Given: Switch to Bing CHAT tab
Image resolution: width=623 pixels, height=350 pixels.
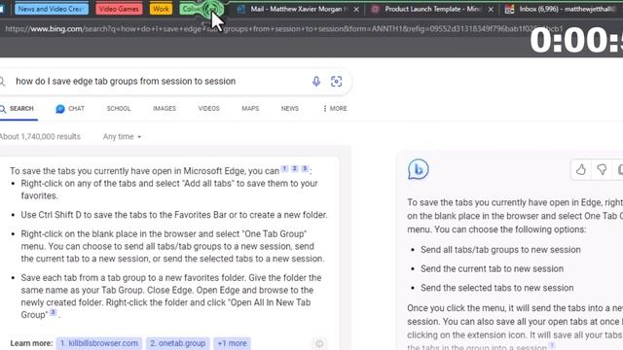Looking at the screenshot, I should (x=70, y=108).
